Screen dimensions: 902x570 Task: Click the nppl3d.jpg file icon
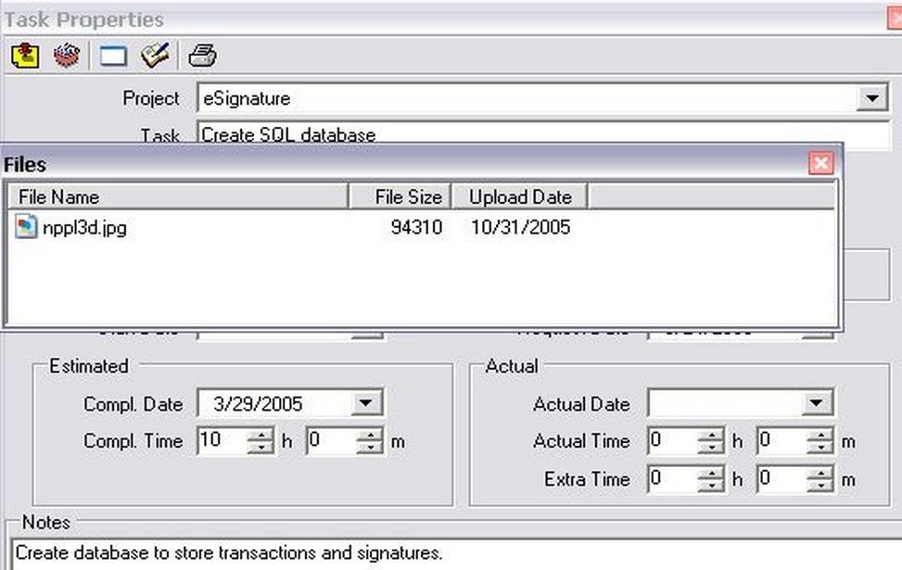click(x=27, y=226)
